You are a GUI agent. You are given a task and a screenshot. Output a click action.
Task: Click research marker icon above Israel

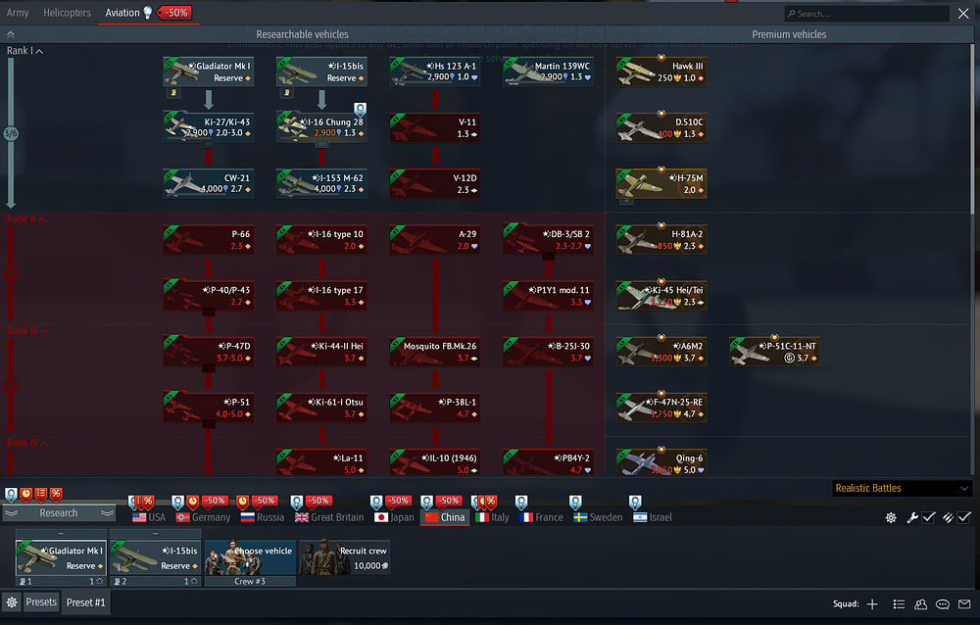pyautogui.click(x=635, y=502)
